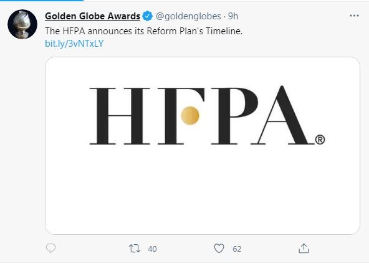The height and width of the screenshot is (266, 369).
Task: Click the registered trademark symbol in logo
Action: (x=320, y=140)
